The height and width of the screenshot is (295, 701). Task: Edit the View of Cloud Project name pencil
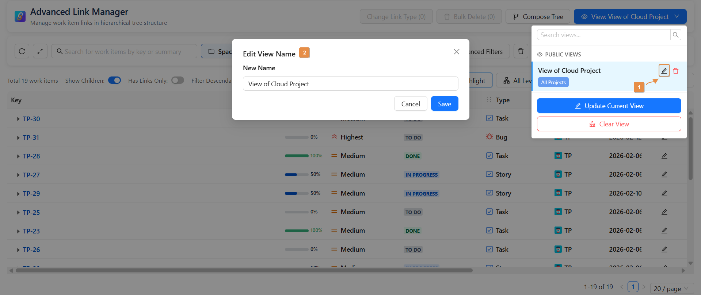click(x=664, y=71)
